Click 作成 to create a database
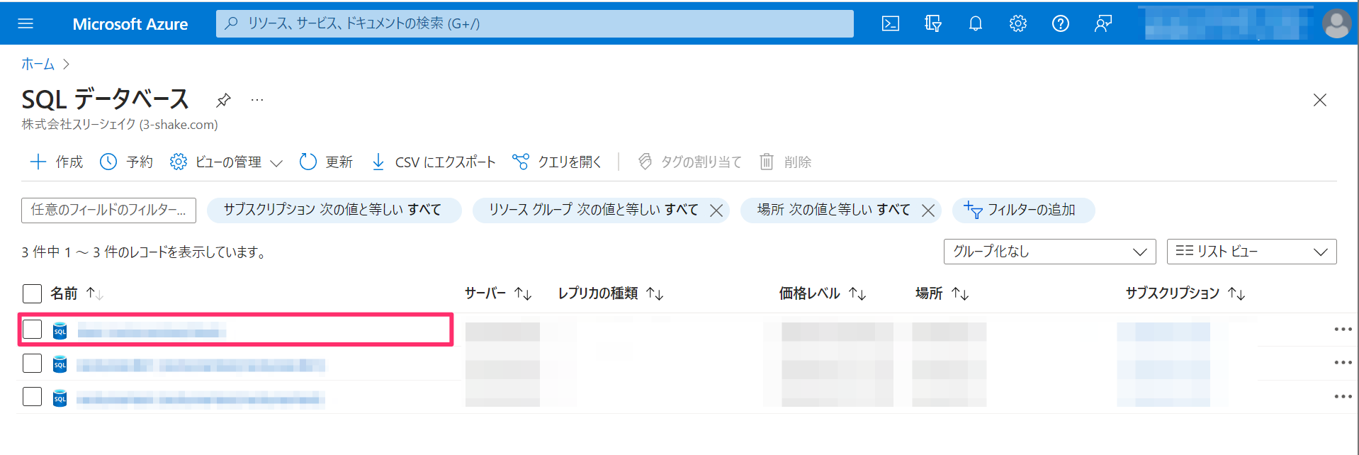The width and height of the screenshot is (1359, 455). point(56,162)
